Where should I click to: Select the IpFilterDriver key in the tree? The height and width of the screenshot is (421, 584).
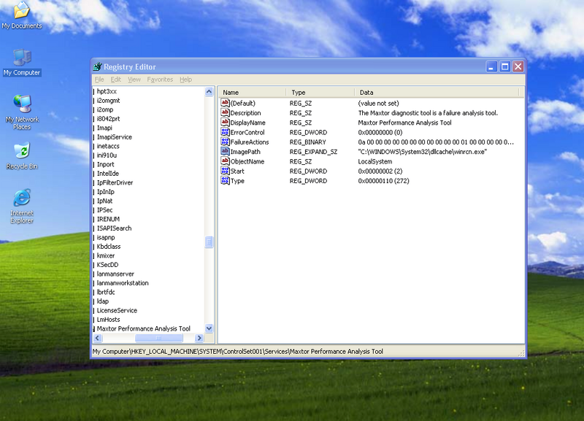tap(115, 182)
